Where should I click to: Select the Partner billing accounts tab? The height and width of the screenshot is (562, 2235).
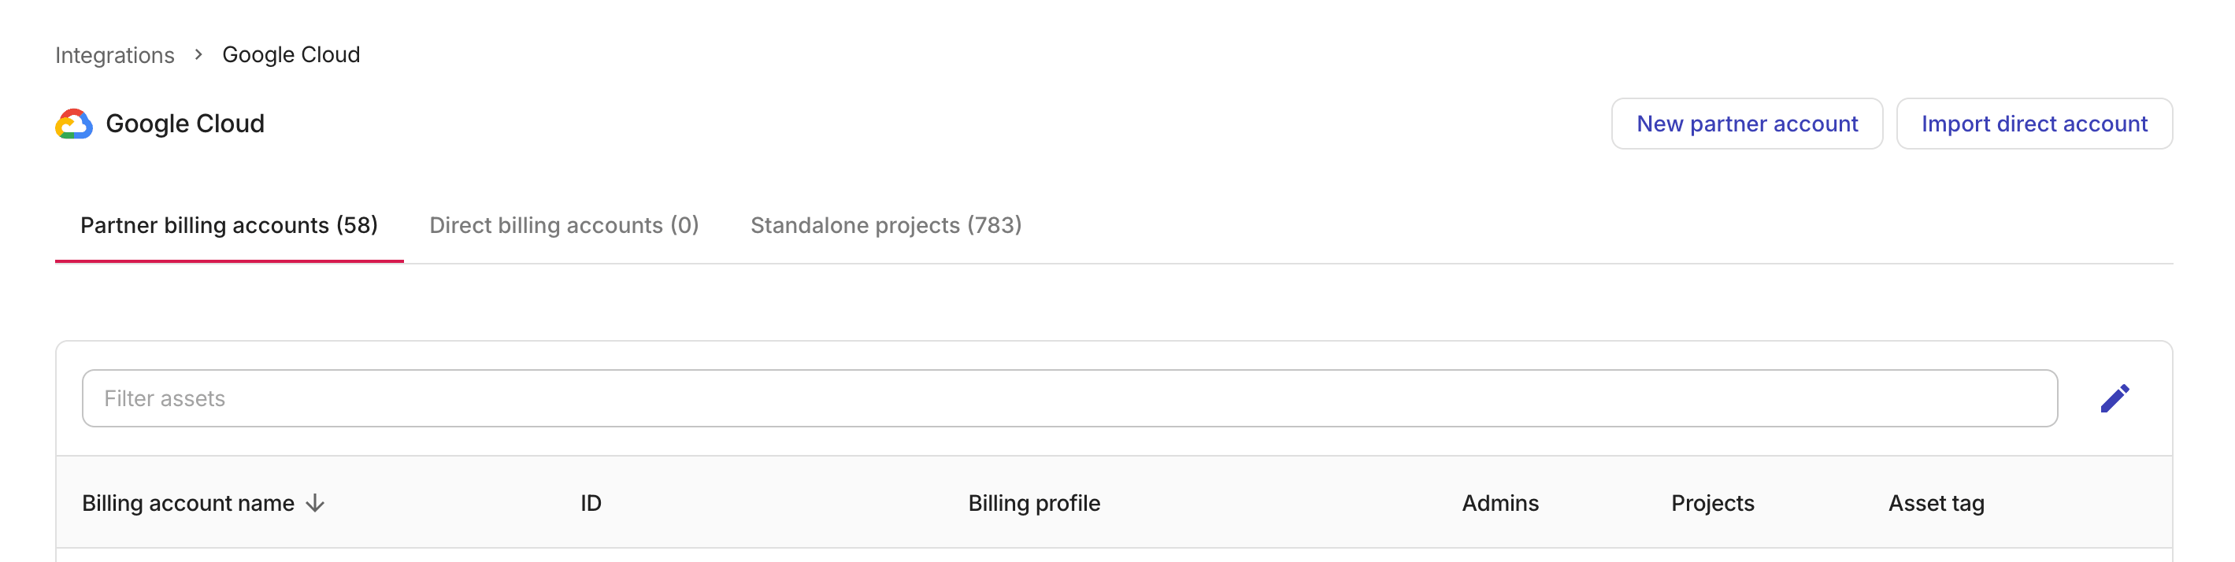coord(229,225)
